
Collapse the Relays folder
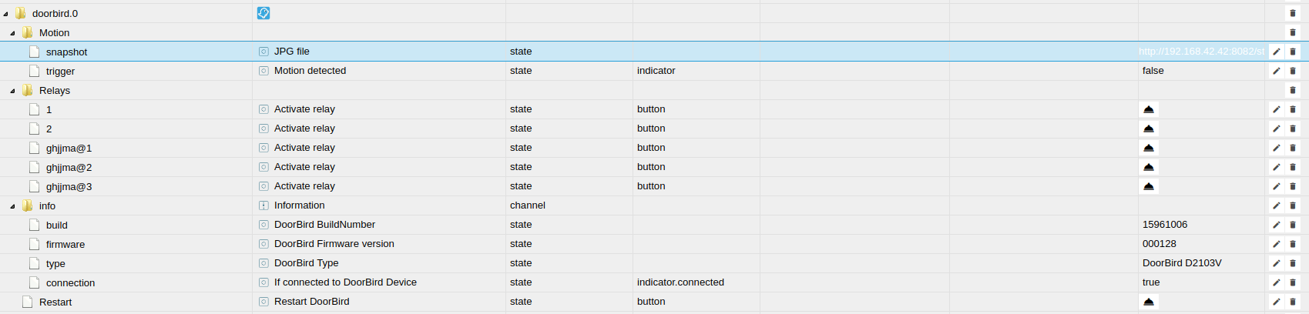pos(12,91)
